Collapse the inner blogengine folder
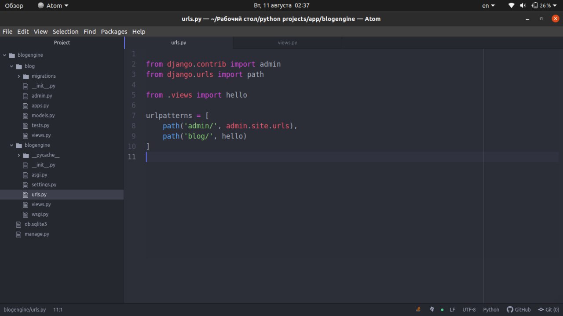Image resolution: width=563 pixels, height=316 pixels. pyautogui.click(x=12, y=145)
